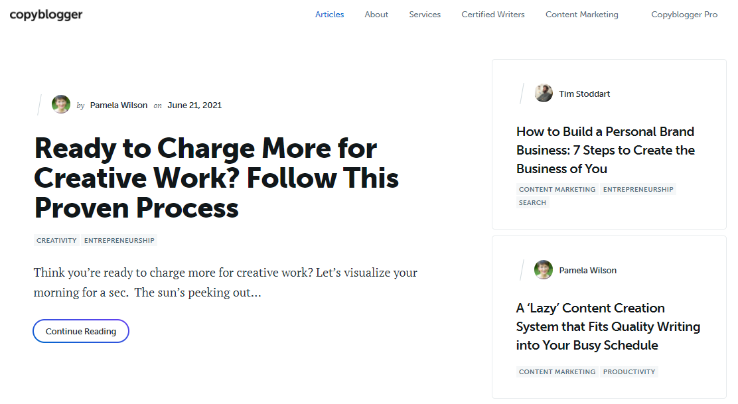Click the copyblogger logo
Viewport: 738px width, 404px height.
click(x=46, y=14)
